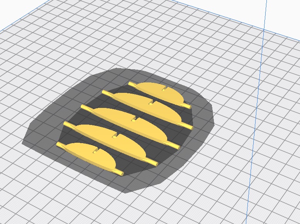Image resolution: width=300 pixels, height=224 pixels.
Task: Click the left rod end of rearmost model
Action: (131, 84)
